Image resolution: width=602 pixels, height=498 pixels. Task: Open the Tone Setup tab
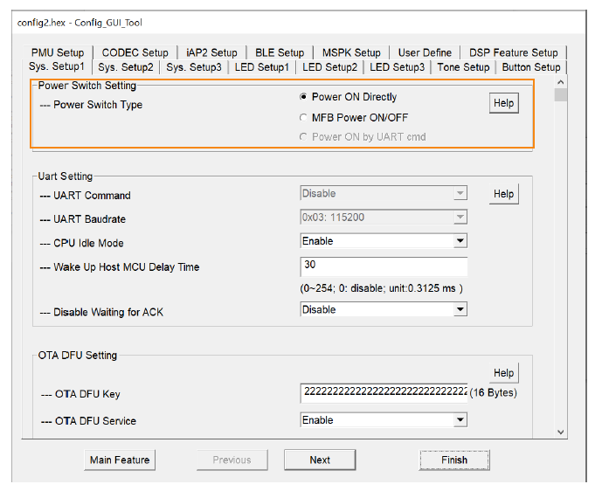click(463, 66)
